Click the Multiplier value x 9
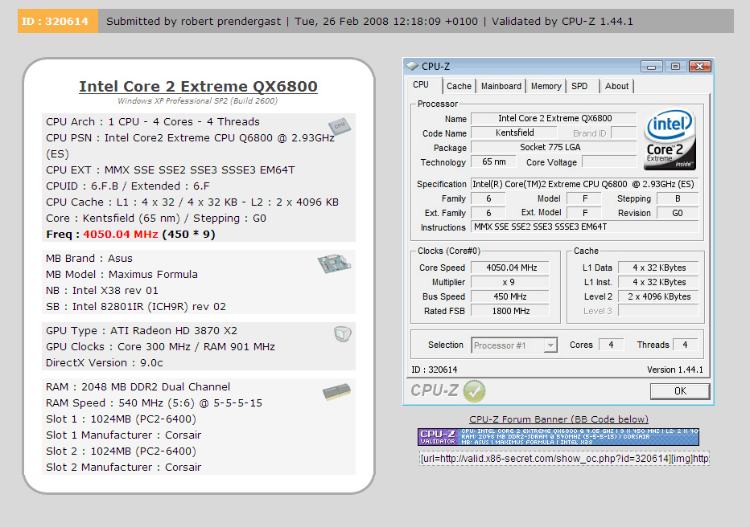Screen dimensions: 750x527 [x=510, y=282]
